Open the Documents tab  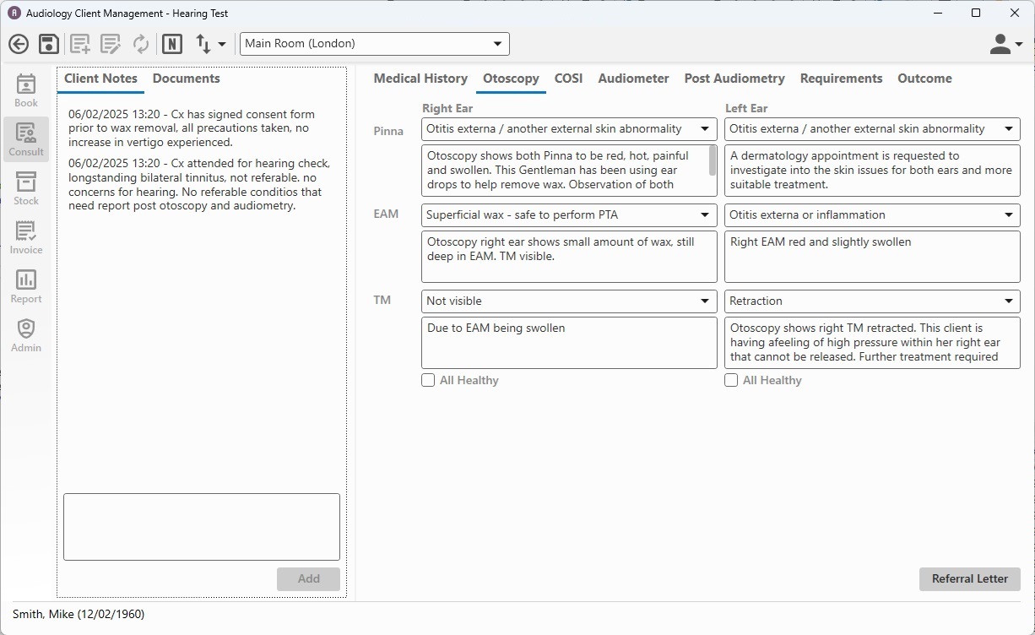186,78
